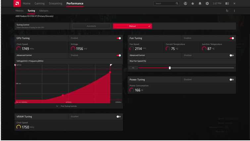Expand Fine Tuning Controls
Viewport: 250px width, 141px height.
[x=67, y=106]
